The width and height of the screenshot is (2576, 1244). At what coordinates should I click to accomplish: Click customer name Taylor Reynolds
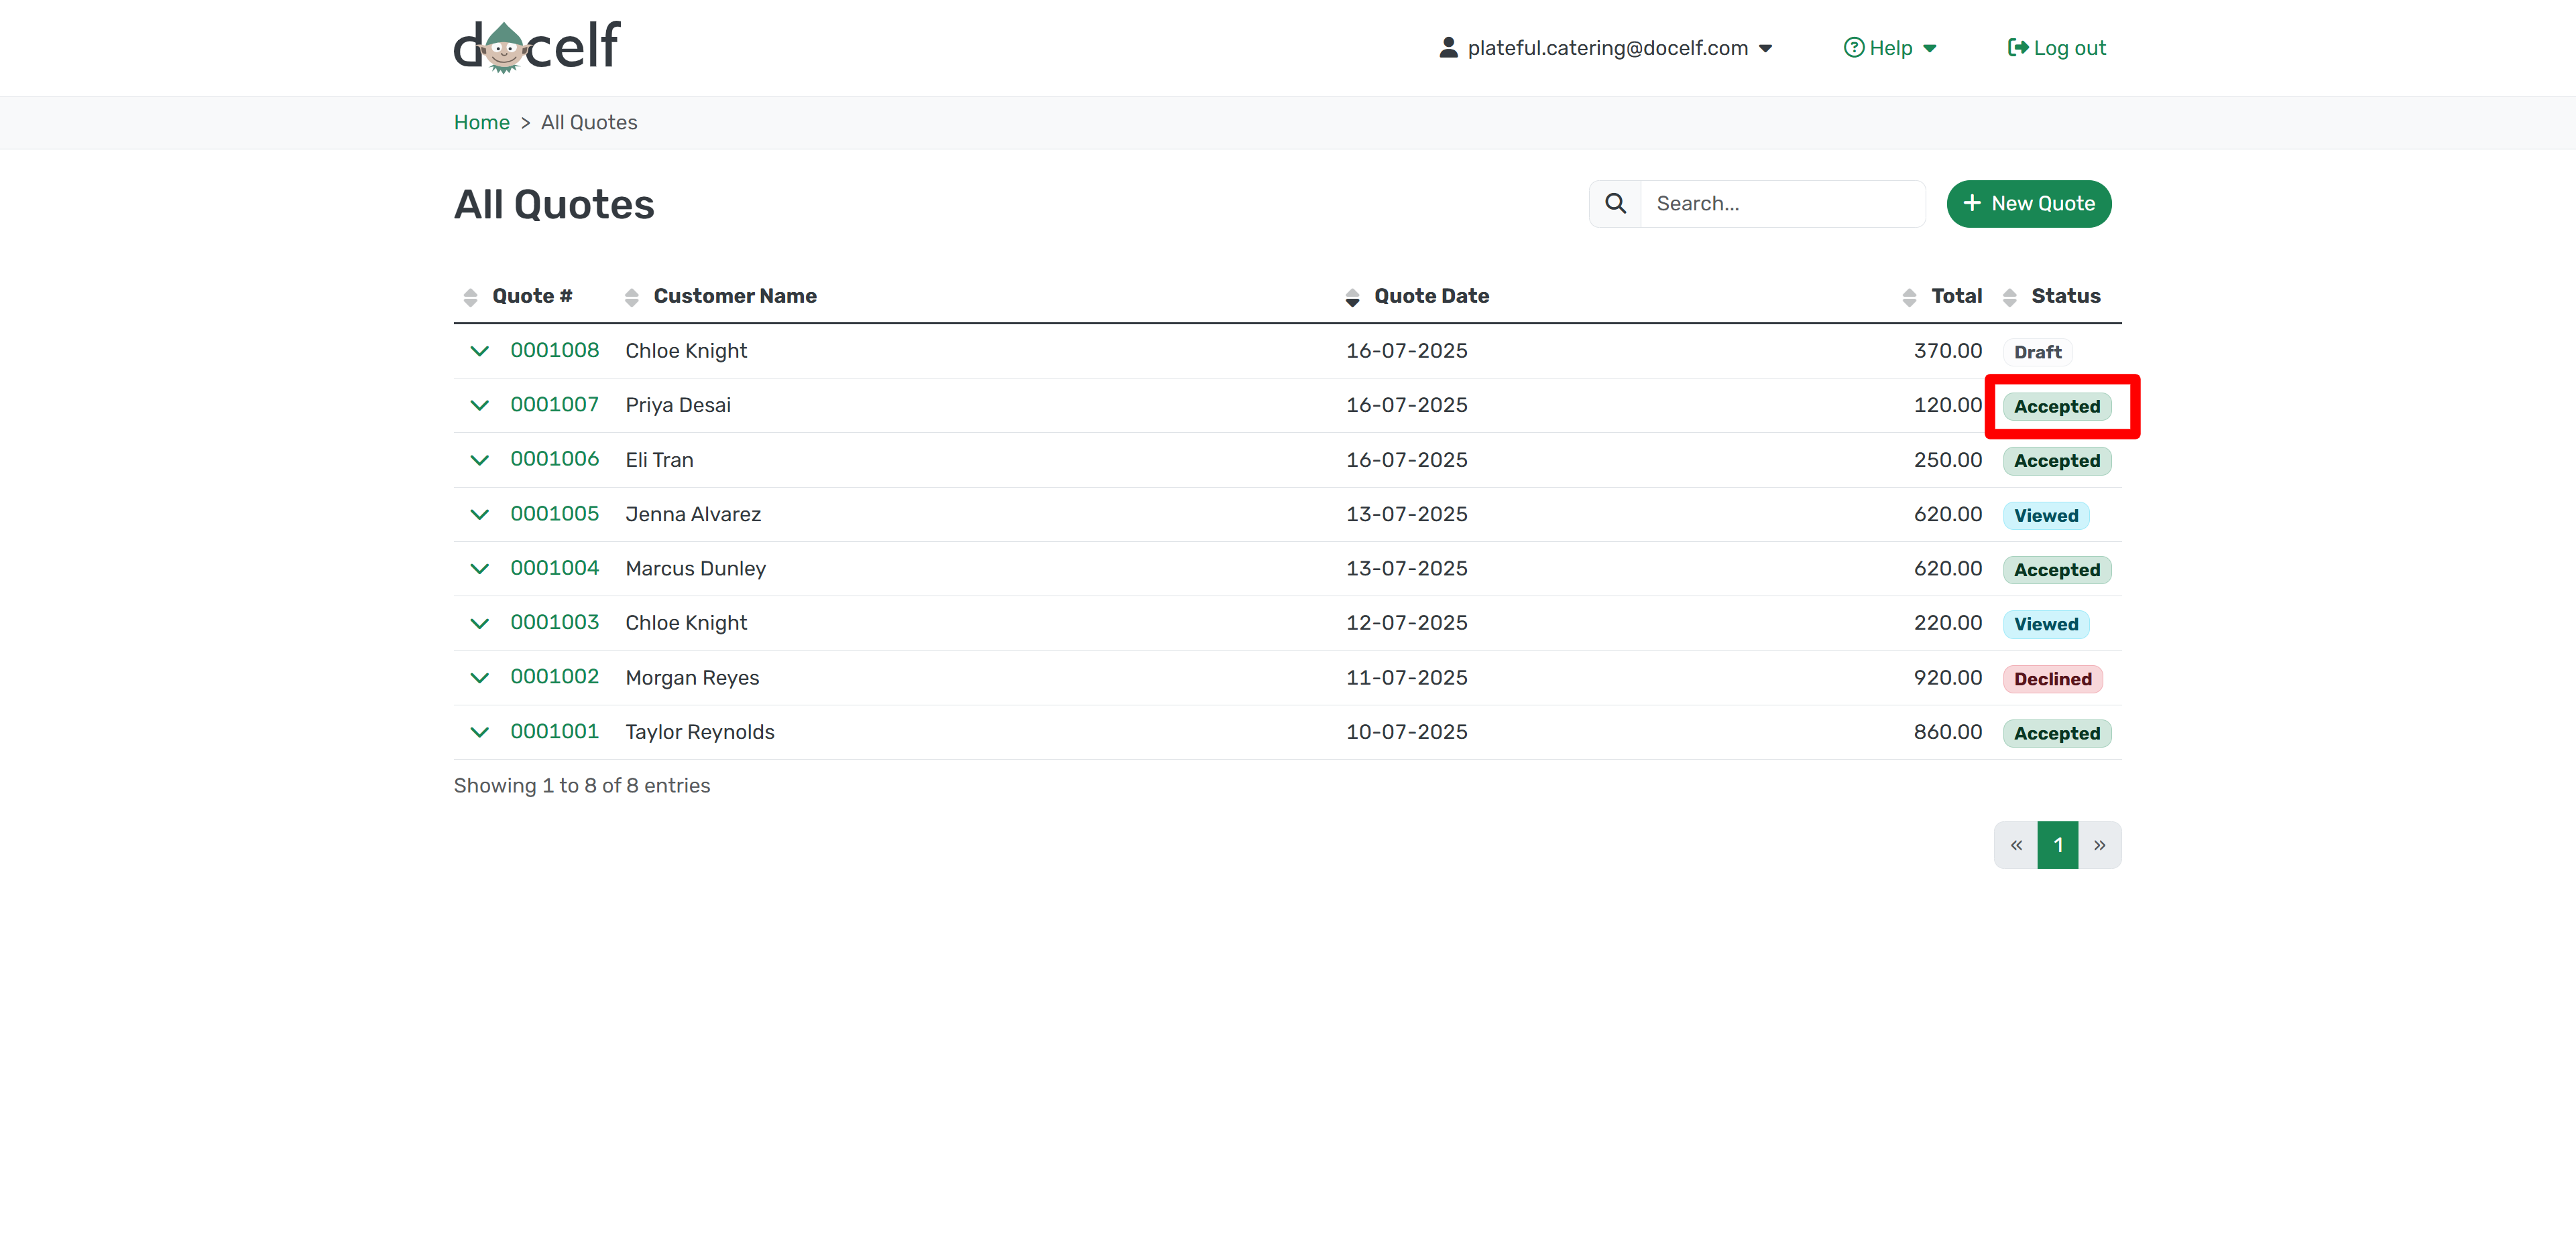pos(700,732)
